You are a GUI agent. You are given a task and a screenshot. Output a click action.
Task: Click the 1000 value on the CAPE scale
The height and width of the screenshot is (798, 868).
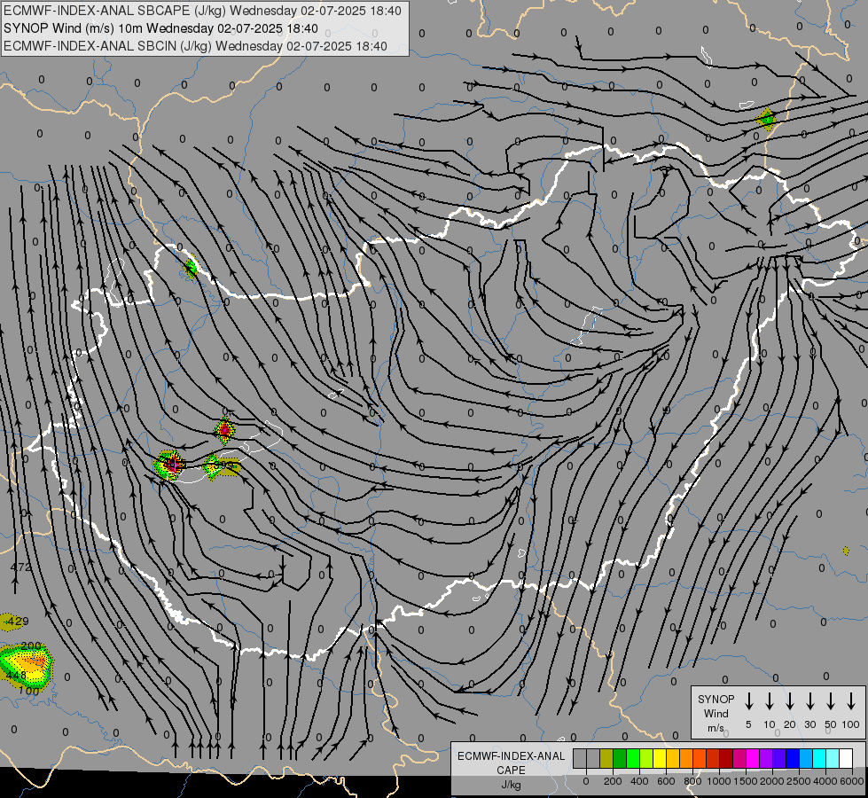coord(719,781)
